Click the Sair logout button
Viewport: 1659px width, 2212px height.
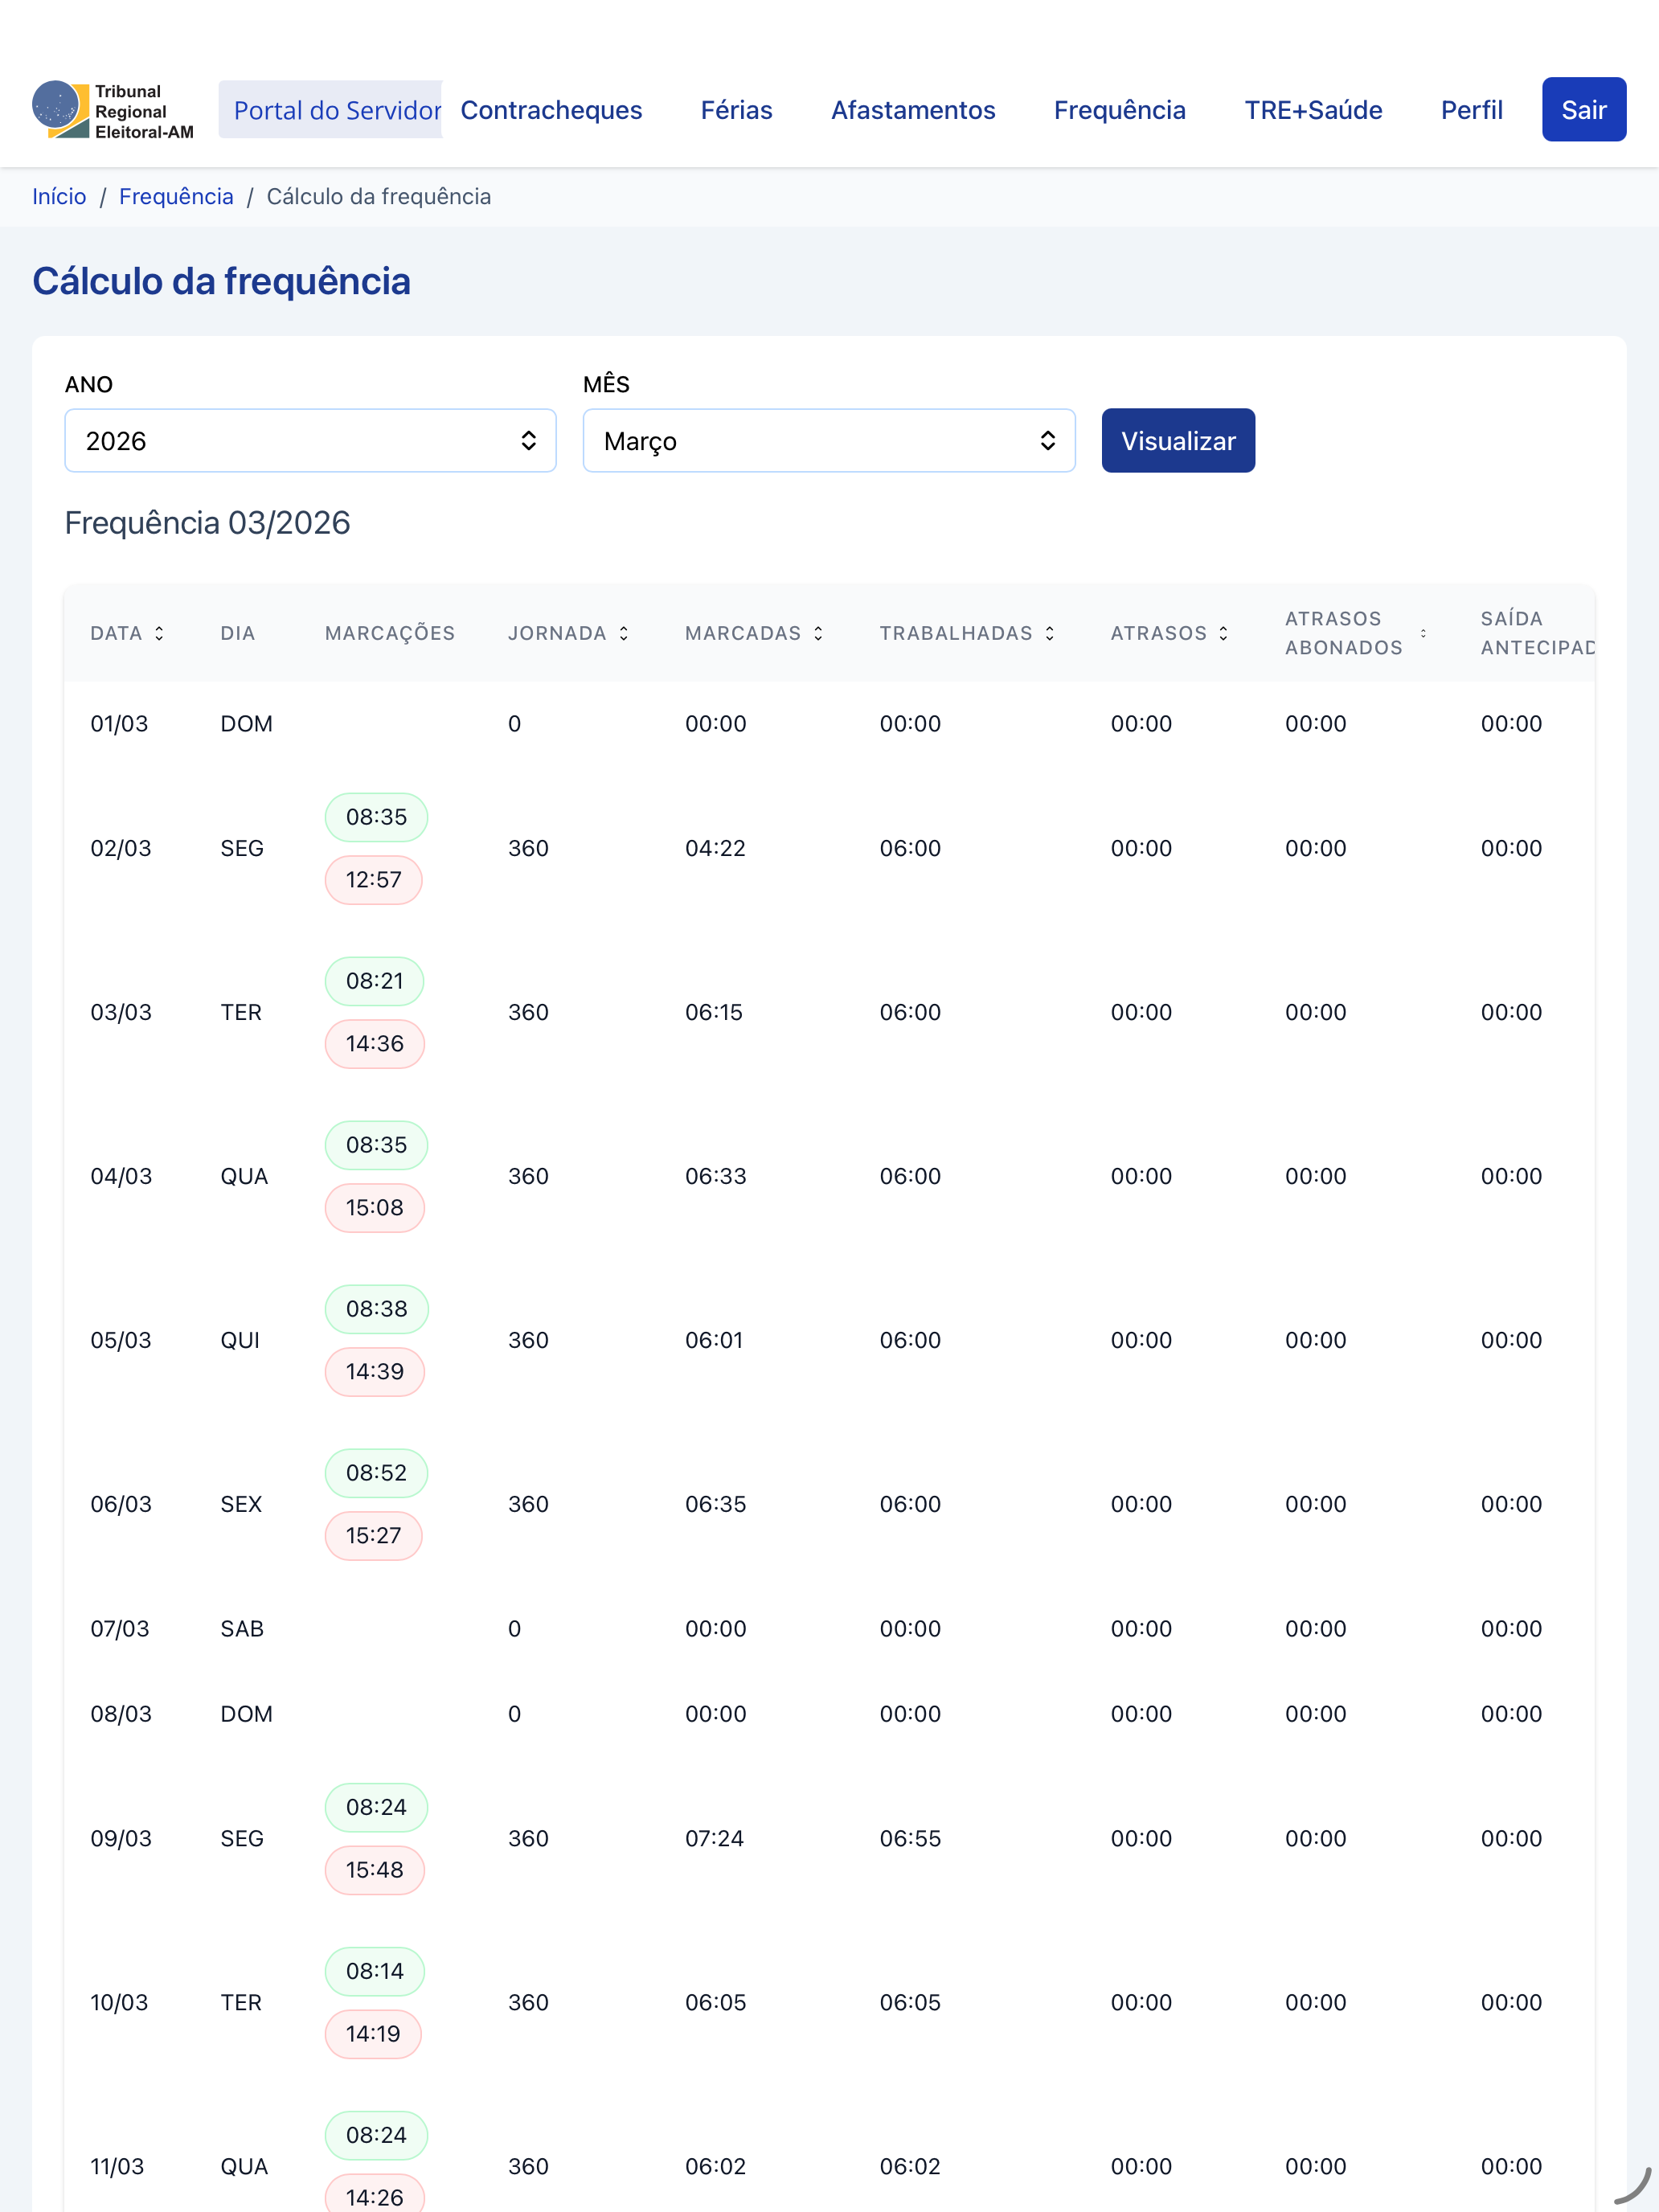coord(1584,110)
